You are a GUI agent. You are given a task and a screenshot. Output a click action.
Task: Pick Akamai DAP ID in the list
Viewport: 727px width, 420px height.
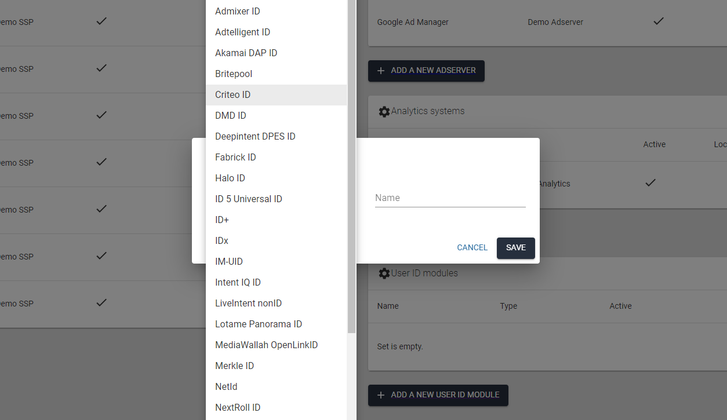[277, 53]
